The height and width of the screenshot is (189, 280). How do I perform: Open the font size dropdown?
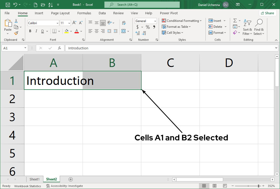coord(69,23)
